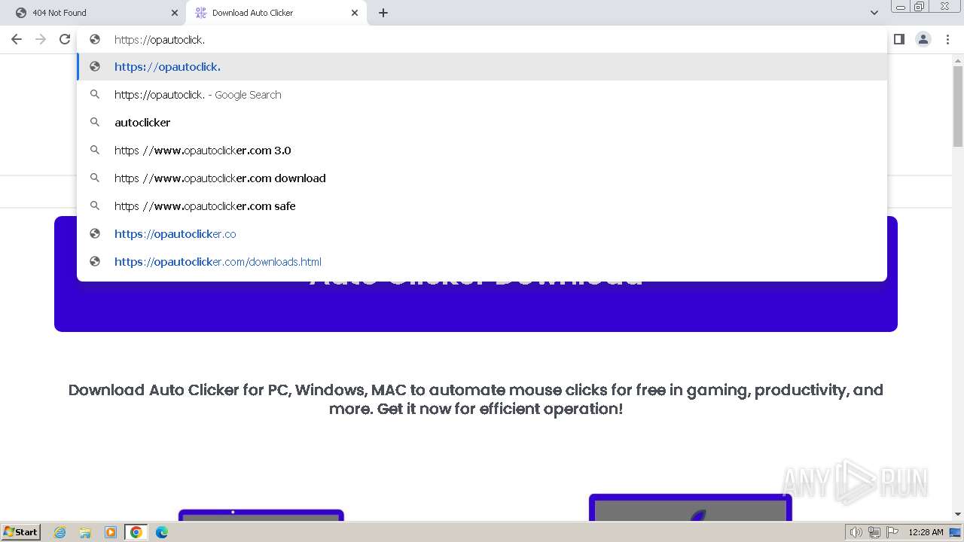Screen dimensions: 964x542
Task: Open the Windows Start menu
Action: click(20, 531)
